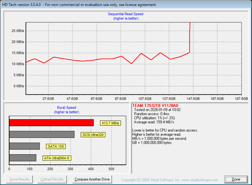Click the Upload Results button
Screen dimensions: 252x185
click(x=52, y=179)
